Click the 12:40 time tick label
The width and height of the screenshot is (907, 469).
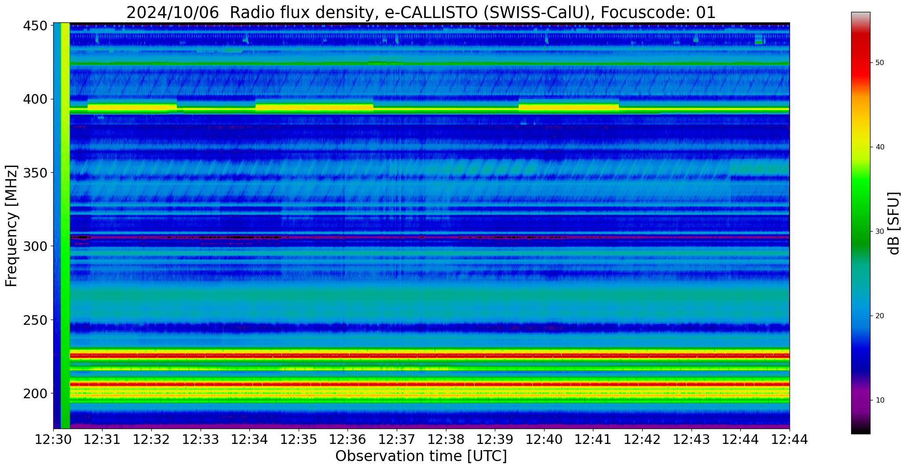point(544,439)
